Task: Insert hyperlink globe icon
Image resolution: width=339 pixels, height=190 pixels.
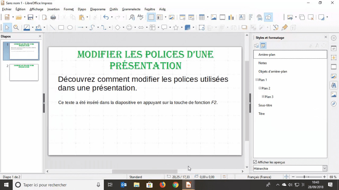Action: coord(259,17)
